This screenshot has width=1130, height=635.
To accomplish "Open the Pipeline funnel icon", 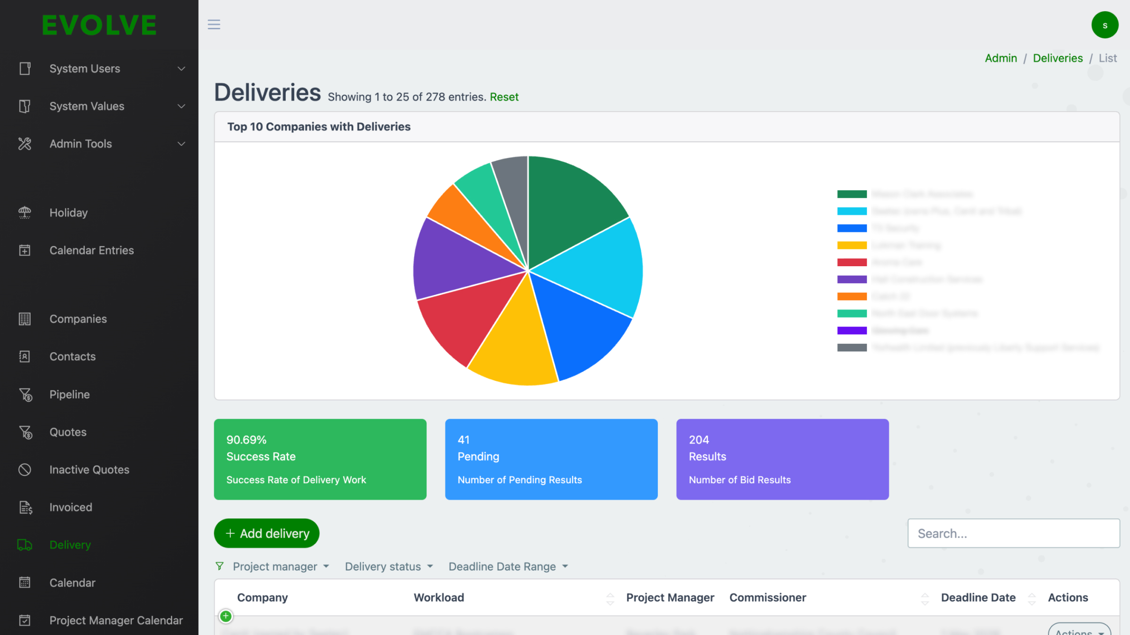I will pyautogui.click(x=25, y=395).
